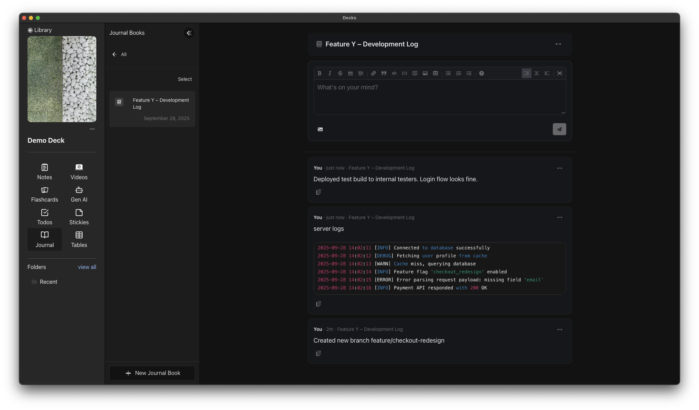Open the three-dot menu under deck cover

(92, 129)
